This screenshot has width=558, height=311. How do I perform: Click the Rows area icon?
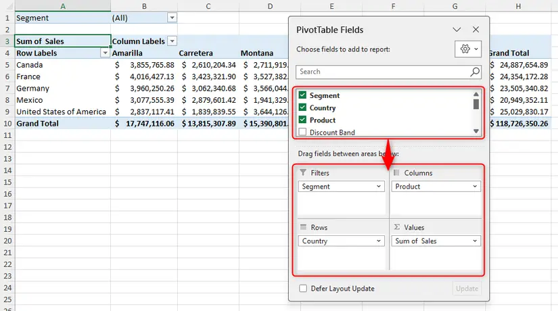[x=303, y=227]
